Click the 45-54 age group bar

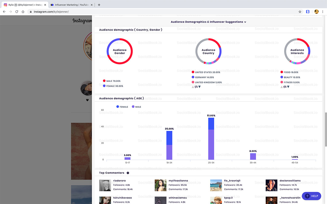295,159
